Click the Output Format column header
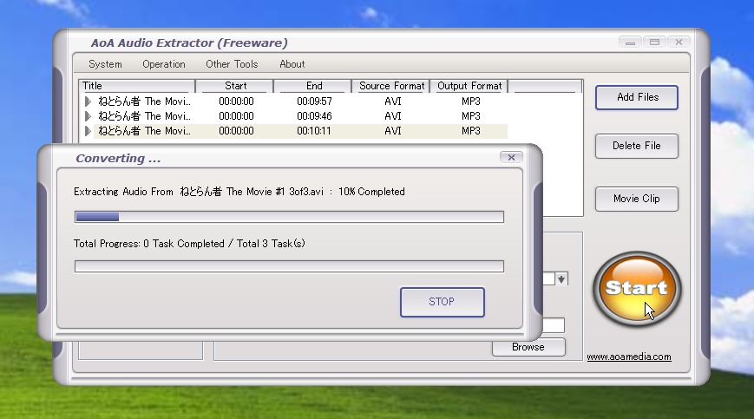Screen dimensions: 754x419 pos(469,86)
